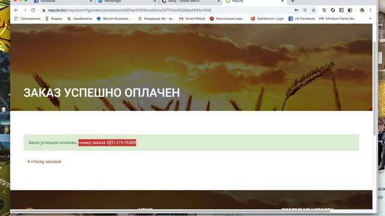Image resolution: width=385 pixels, height=216 pixels.
Task: Click the address bar URL
Action: 129,10
